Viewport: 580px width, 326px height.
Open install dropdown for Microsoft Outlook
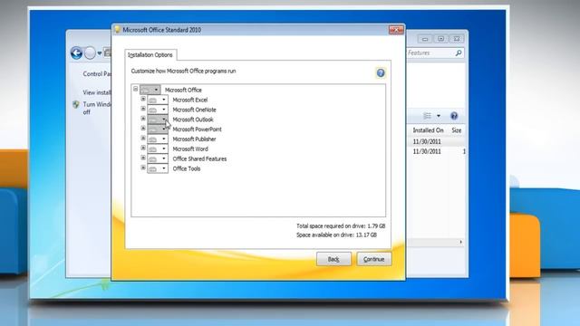click(x=158, y=119)
